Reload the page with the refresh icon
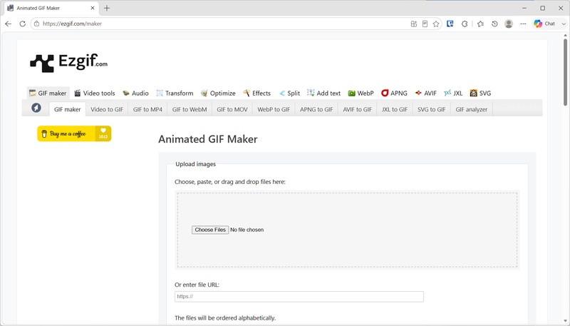Image resolution: width=570 pixels, height=326 pixels. [23, 24]
